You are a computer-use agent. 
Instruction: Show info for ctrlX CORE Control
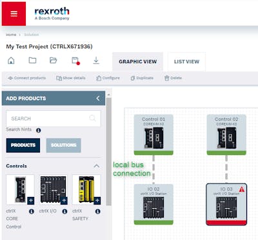coord(32,212)
